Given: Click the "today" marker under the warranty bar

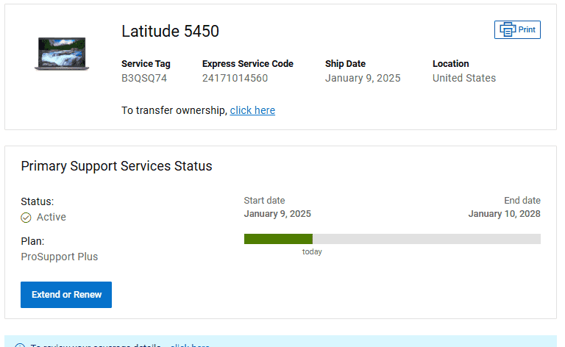Looking at the screenshot, I should tap(312, 252).
